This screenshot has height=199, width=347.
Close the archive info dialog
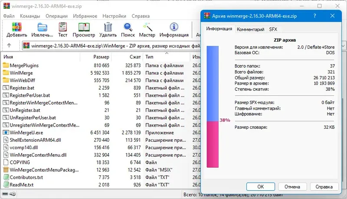coord(332,16)
